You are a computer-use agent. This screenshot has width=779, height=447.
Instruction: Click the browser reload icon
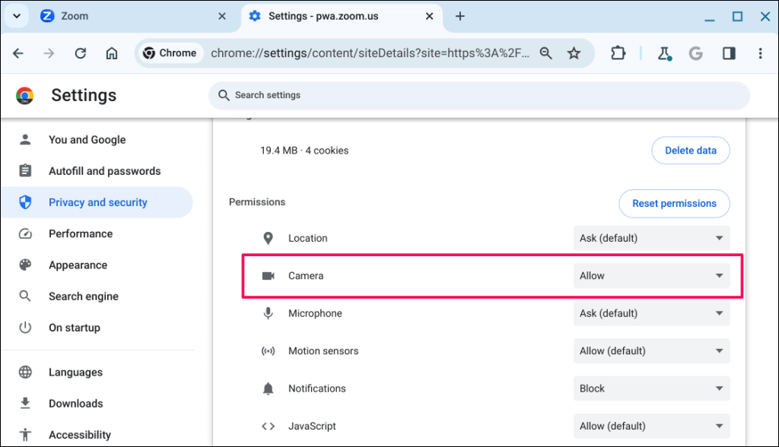pos(80,53)
